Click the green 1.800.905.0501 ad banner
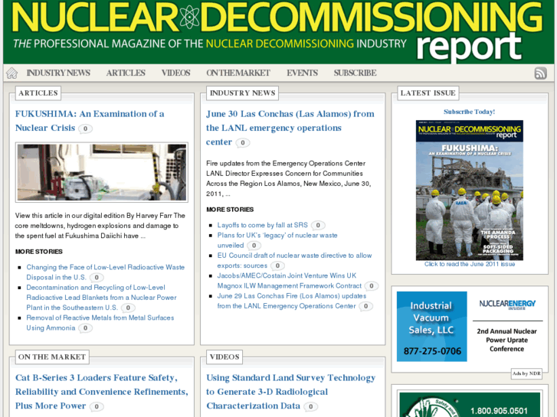The image size is (557, 417). tap(470, 405)
